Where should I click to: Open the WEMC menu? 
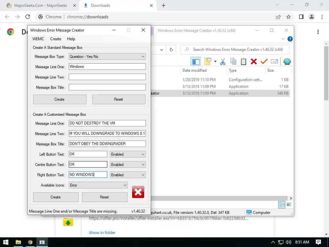(38, 39)
